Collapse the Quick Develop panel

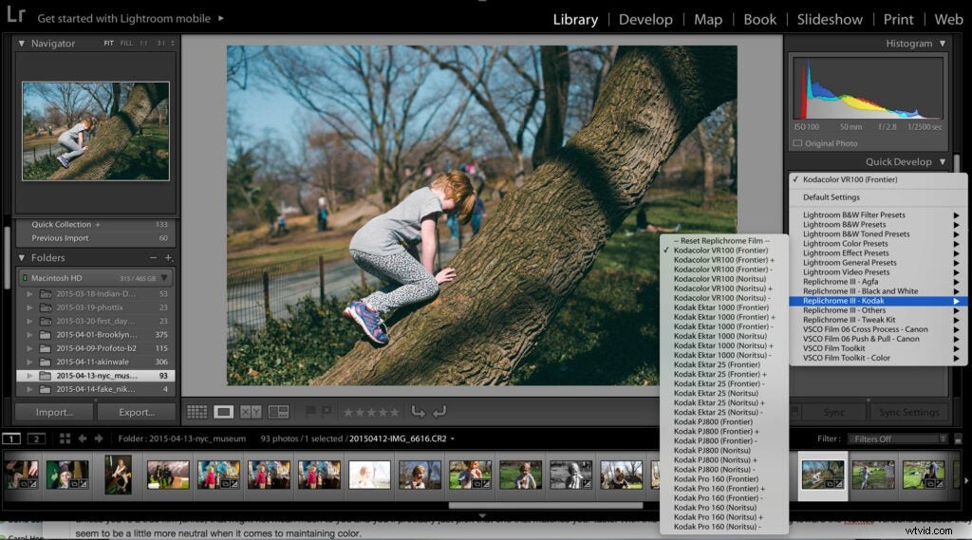pos(943,162)
